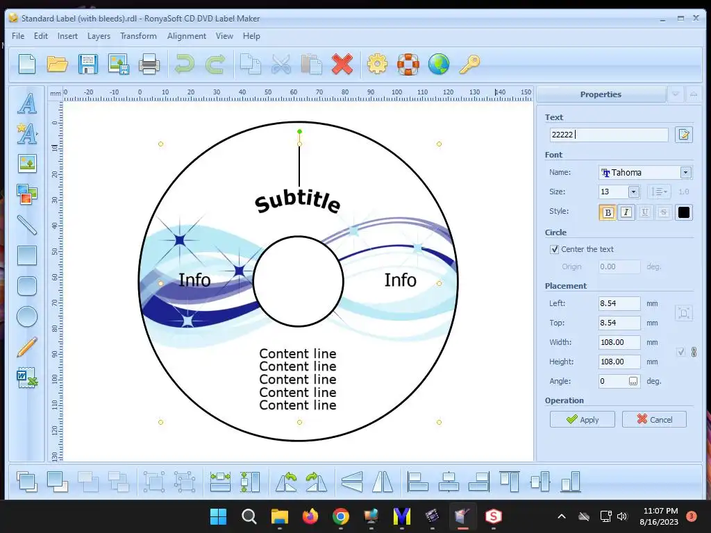The image size is (711, 533).
Task: Expand the font Name dropdown
Action: [x=685, y=172]
